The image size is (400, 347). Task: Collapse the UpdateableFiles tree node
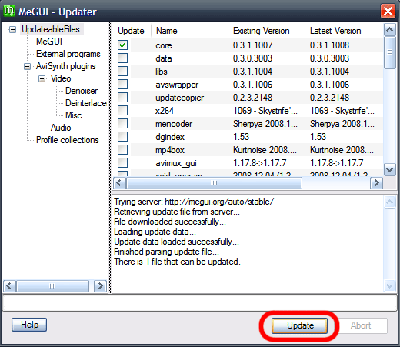(12, 29)
